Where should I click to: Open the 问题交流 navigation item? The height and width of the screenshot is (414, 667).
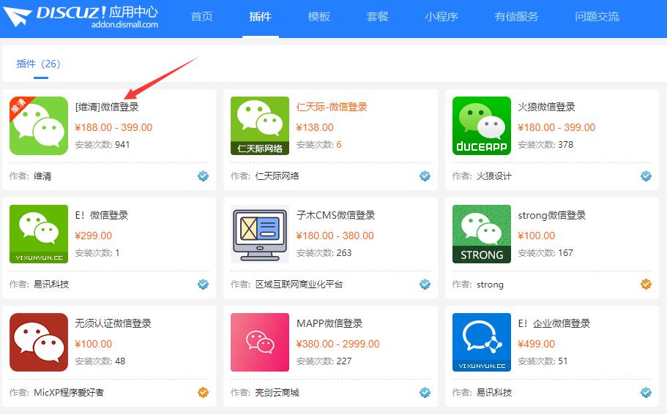tap(597, 17)
